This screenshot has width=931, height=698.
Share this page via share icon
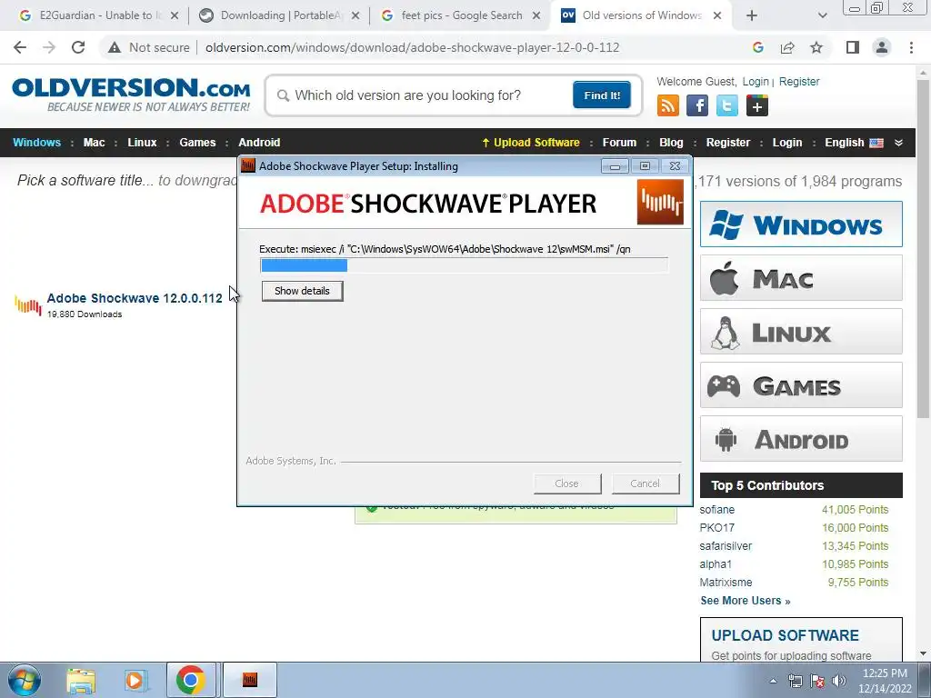(x=787, y=47)
